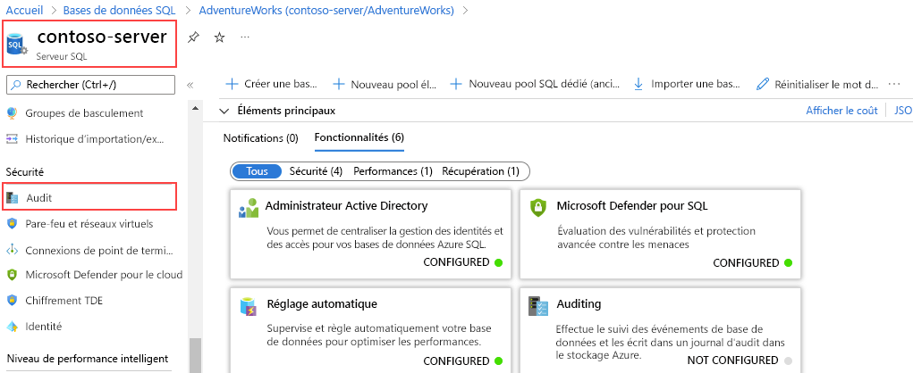
Task: Open Connexions de point de terminaison
Action: pyautogui.click(x=99, y=251)
